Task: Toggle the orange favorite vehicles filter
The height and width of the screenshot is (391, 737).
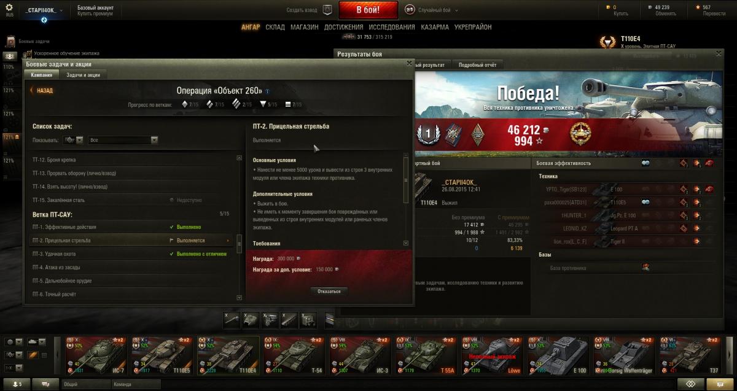Action: (x=33, y=355)
